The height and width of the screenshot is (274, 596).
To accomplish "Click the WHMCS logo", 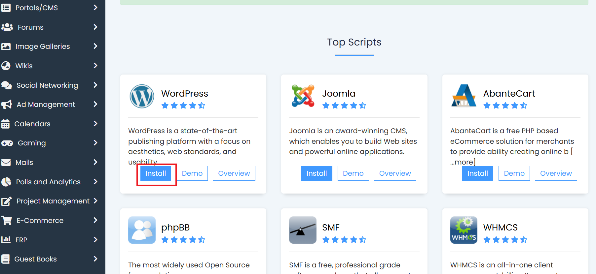I will (464, 230).
